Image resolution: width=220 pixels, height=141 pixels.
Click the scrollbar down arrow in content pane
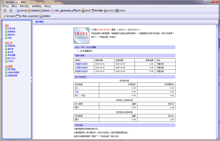tap(217, 138)
